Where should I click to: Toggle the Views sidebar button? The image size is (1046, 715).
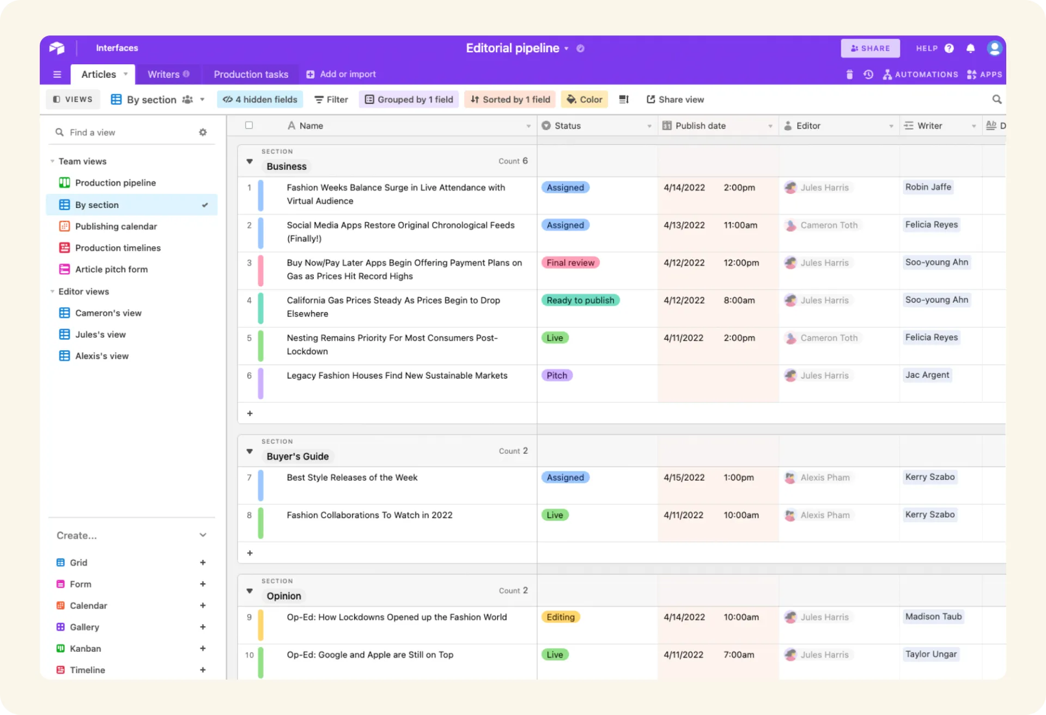pos(73,99)
